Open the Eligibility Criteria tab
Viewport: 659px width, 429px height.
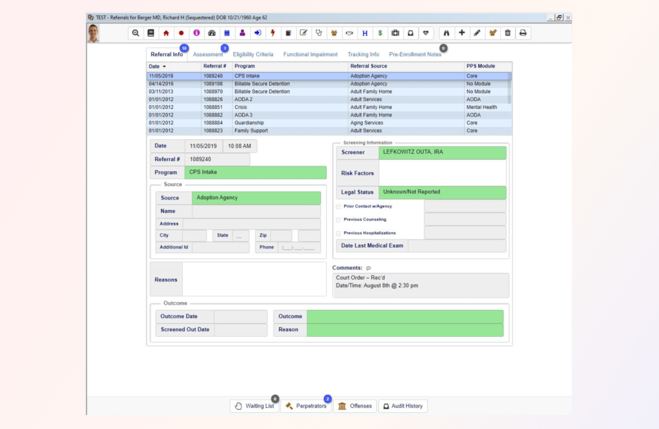[x=253, y=55]
